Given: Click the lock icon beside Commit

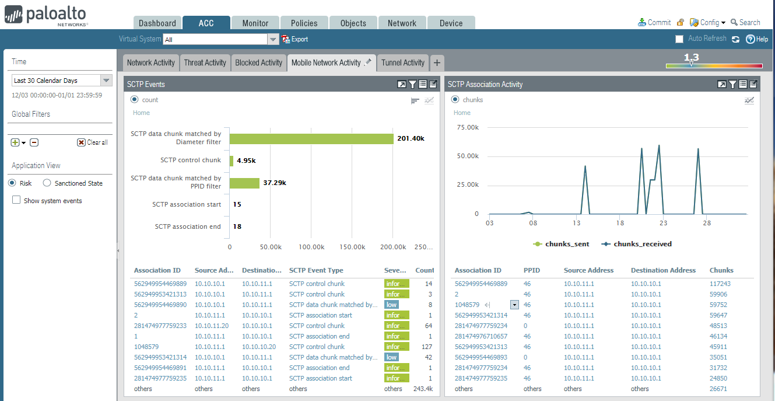Looking at the screenshot, I should tap(680, 23).
